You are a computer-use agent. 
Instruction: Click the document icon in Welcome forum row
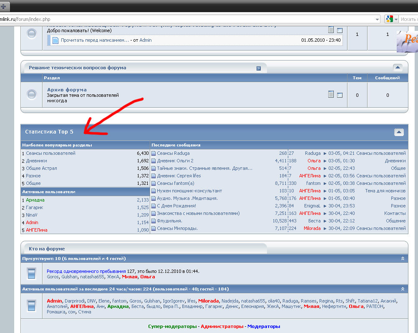331,30
